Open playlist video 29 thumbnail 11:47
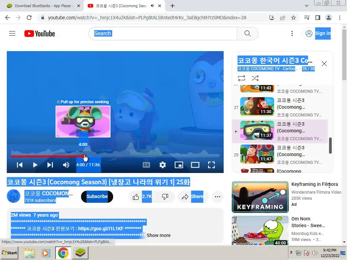 (x=257, y=154)
